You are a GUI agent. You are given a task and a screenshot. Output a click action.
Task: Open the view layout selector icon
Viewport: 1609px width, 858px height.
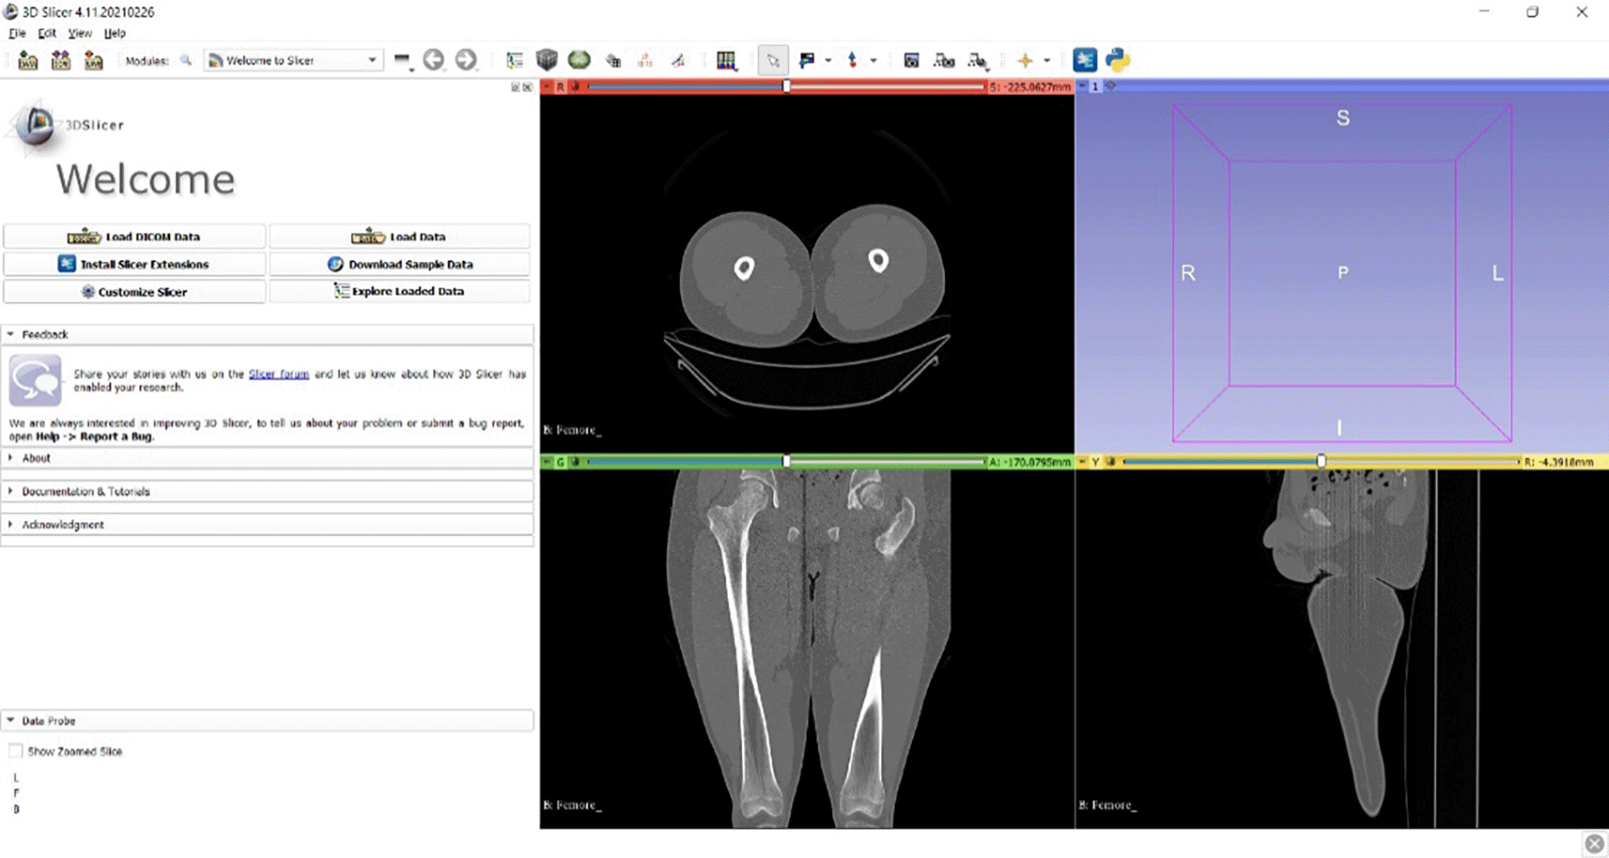[726, 61]
